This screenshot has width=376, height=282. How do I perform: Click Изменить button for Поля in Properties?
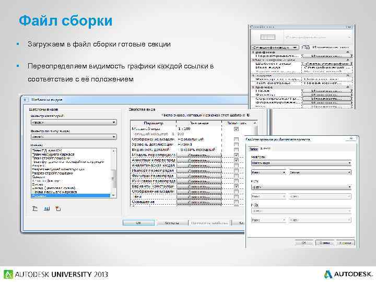click(x=326, y=91)
